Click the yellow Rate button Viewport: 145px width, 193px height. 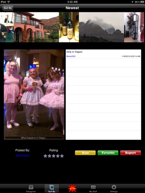(x=85, y=153)
